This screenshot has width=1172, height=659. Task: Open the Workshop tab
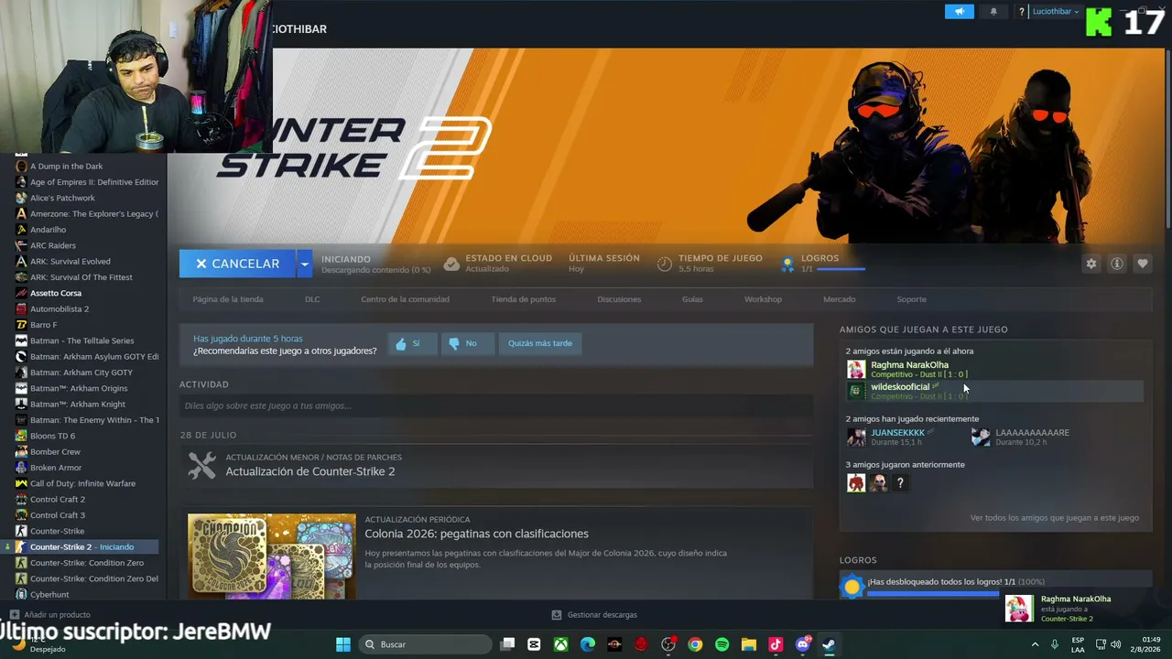pos(763,299)
